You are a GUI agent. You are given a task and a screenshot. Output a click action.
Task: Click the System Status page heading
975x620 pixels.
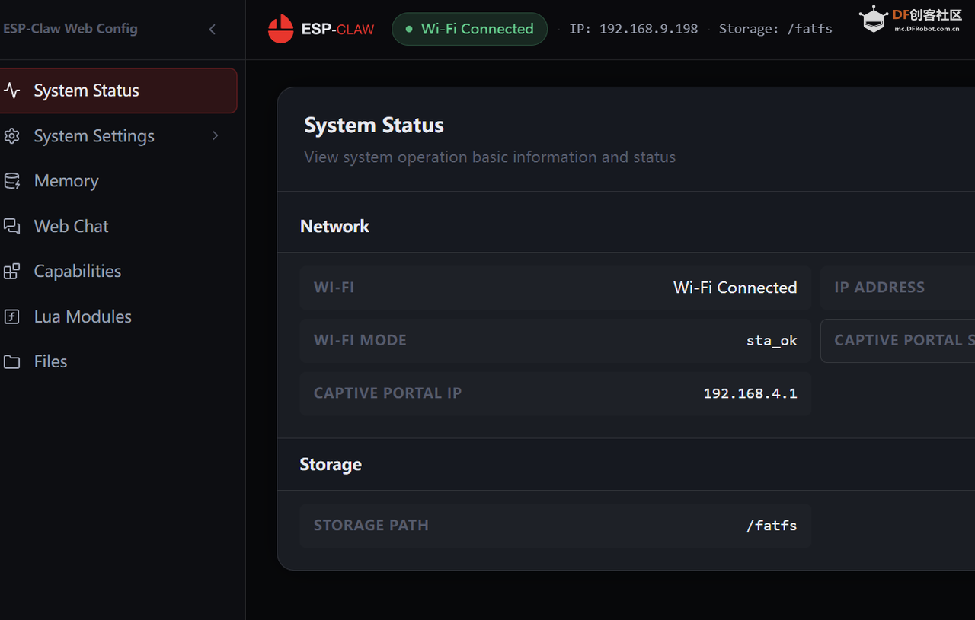[374, 126]
